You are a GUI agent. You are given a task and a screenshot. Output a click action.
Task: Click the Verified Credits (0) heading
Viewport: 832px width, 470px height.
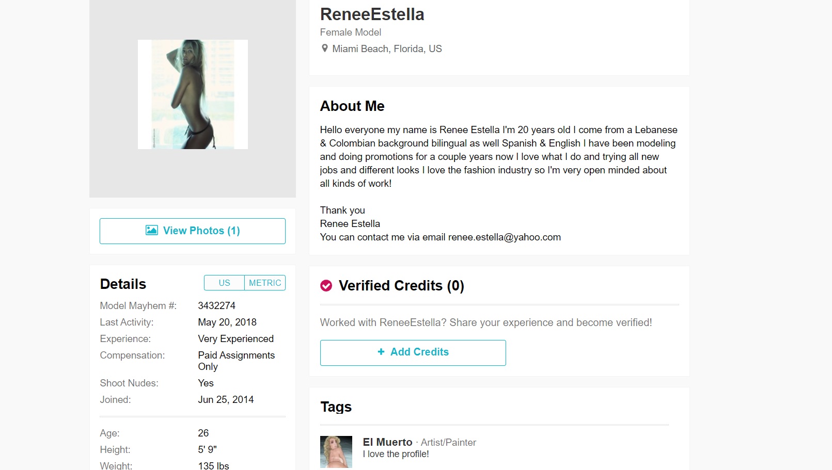coord(401,286)
